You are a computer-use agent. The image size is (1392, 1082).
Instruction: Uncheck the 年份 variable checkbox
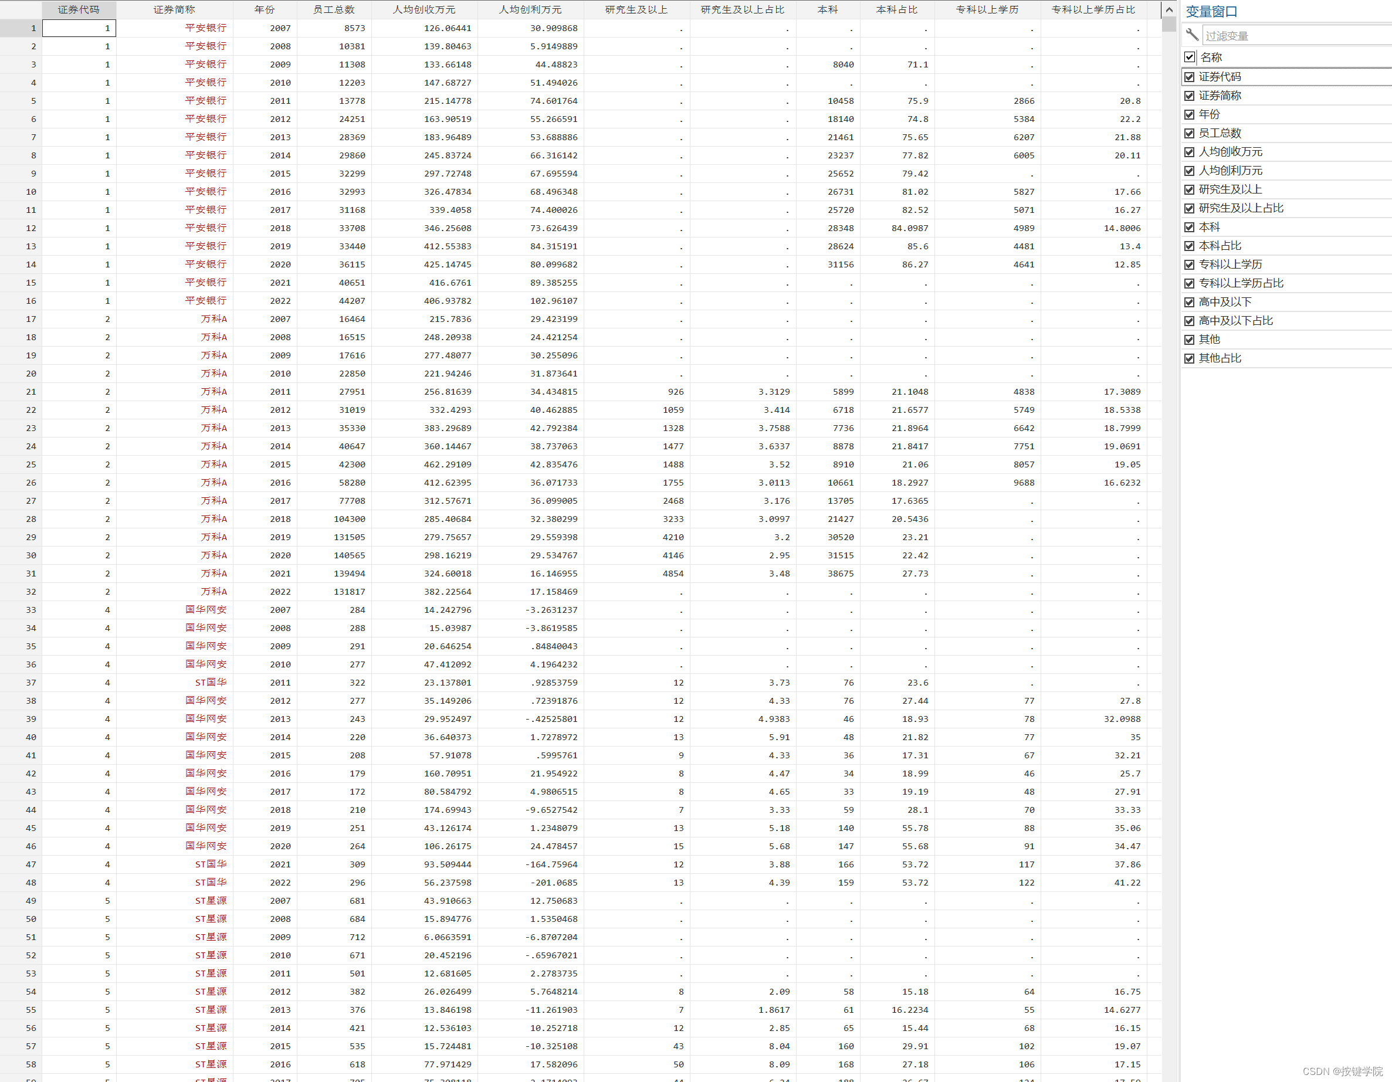(1189, 115)
